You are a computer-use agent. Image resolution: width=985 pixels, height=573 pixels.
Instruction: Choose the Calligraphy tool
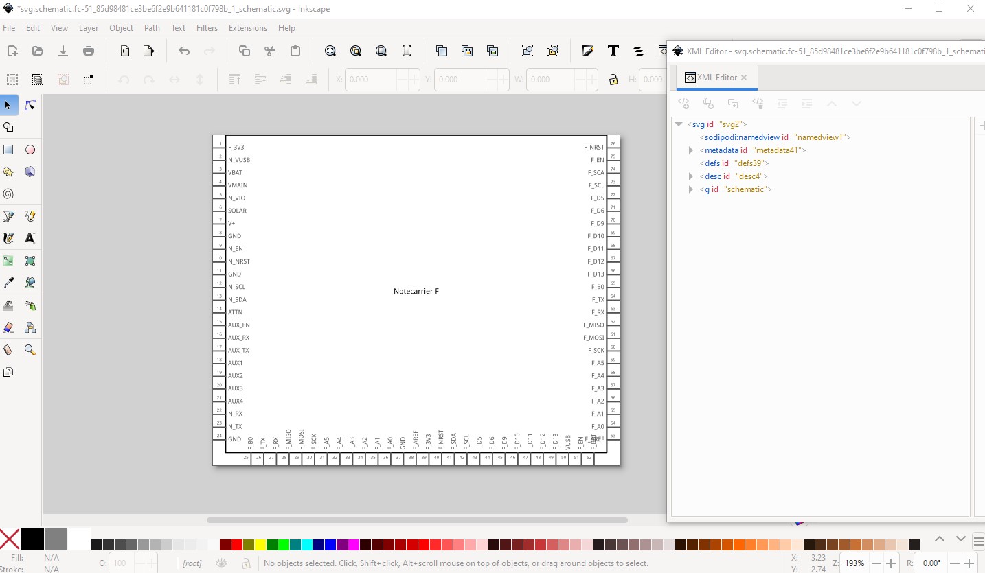click(x=8, y=238)
